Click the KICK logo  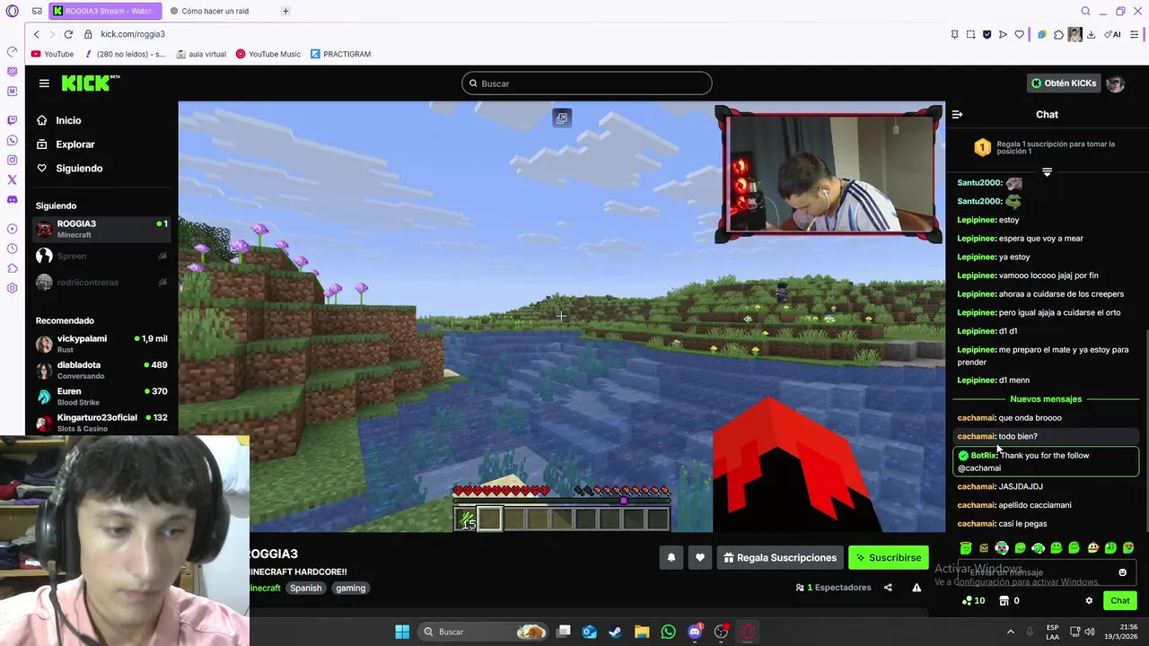tap(90, 83)
